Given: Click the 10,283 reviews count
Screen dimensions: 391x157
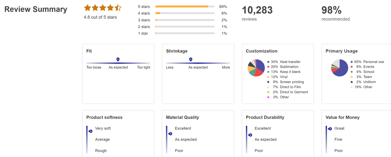Looking at the screenshot, I should [x=257, y=10].
